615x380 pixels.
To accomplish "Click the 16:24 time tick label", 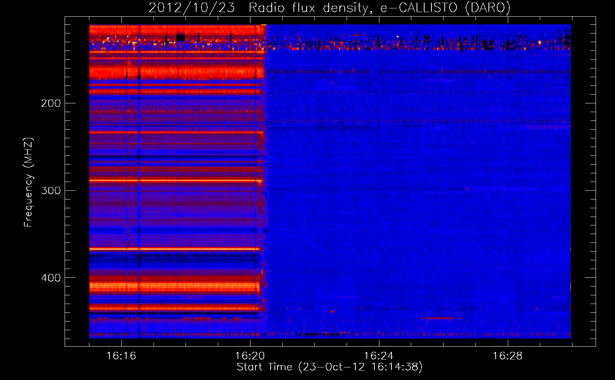I will click(x=379, y=356).
